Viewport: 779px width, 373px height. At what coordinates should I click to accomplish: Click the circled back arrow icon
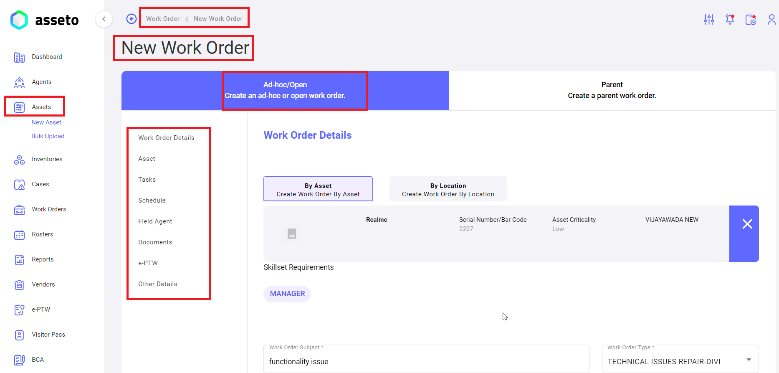(x=132, y=19)
